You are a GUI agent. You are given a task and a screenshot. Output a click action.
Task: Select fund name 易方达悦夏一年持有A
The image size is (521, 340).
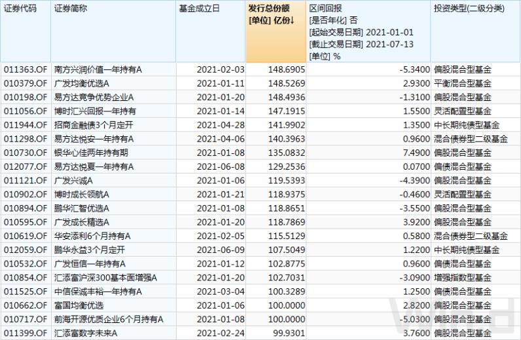[x=94, y=166]
